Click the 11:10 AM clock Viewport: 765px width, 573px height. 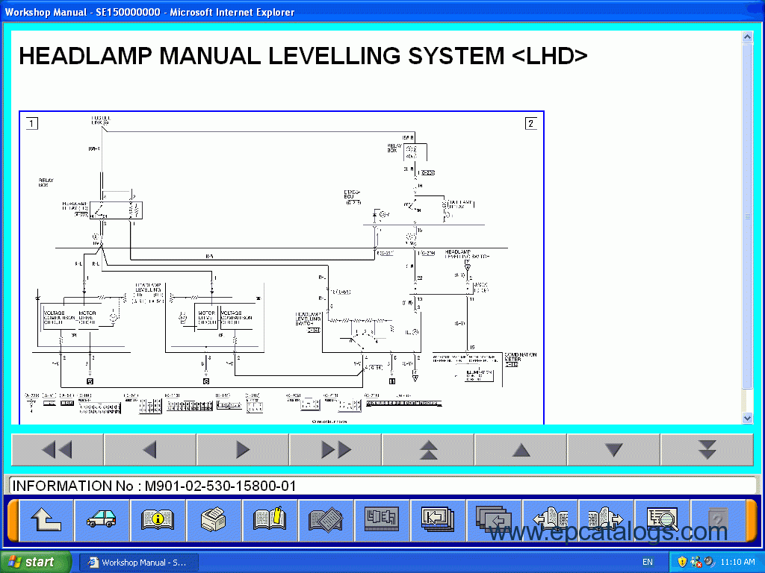tap(737, 562)
